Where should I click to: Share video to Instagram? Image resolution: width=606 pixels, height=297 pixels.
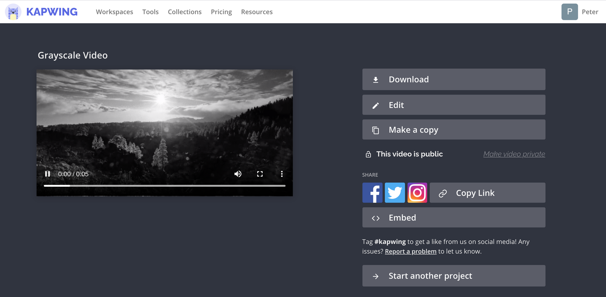pos(417,193)
